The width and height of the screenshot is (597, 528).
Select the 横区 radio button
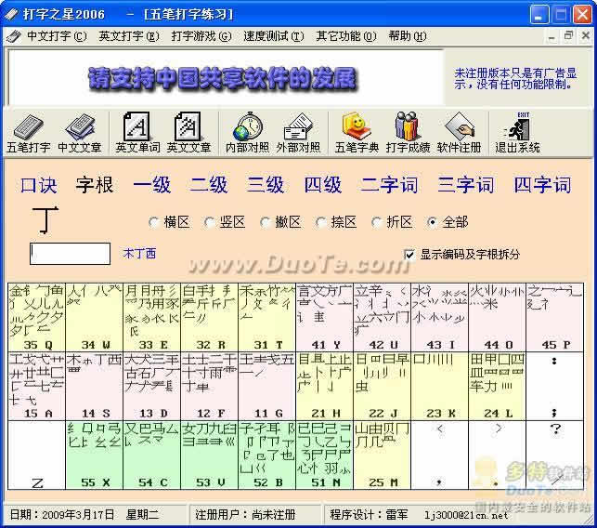click(x=154, y=222)
